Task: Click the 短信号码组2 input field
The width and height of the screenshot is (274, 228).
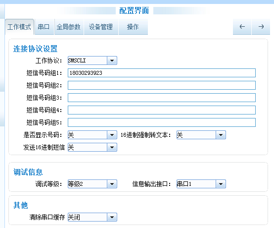Action: [162, 85]
